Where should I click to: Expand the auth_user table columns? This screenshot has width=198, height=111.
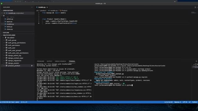pos(4,48)
